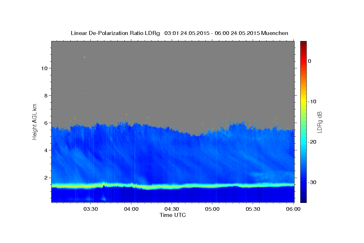Click the 04:00 time tick label

pos(131,209)
